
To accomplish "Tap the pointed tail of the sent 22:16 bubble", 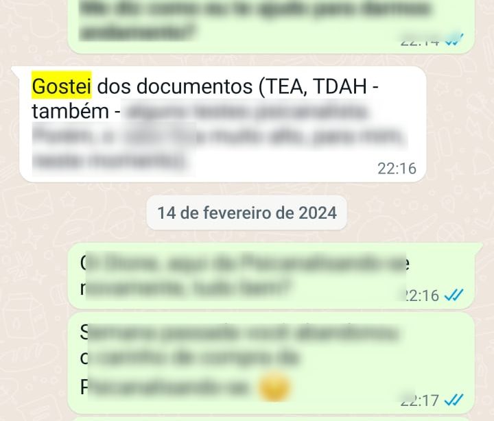I will pos(478,248).
